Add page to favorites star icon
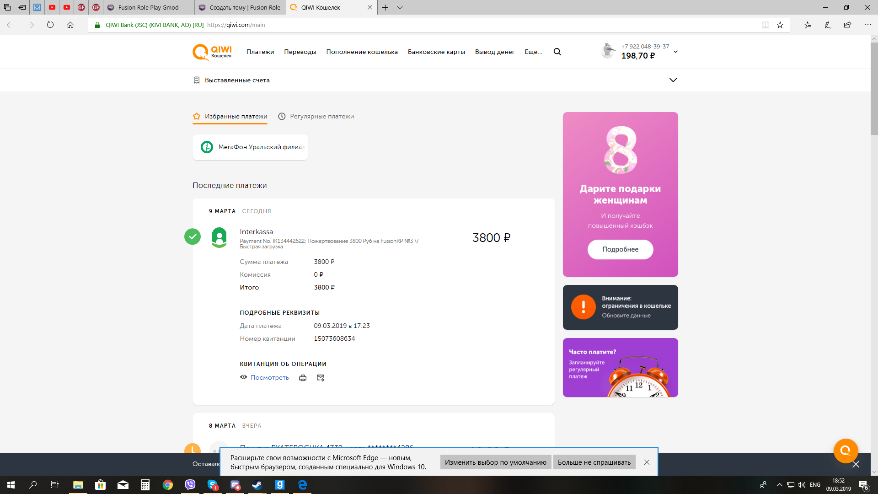This screenshot has height=494, width=878. (780, 25)
